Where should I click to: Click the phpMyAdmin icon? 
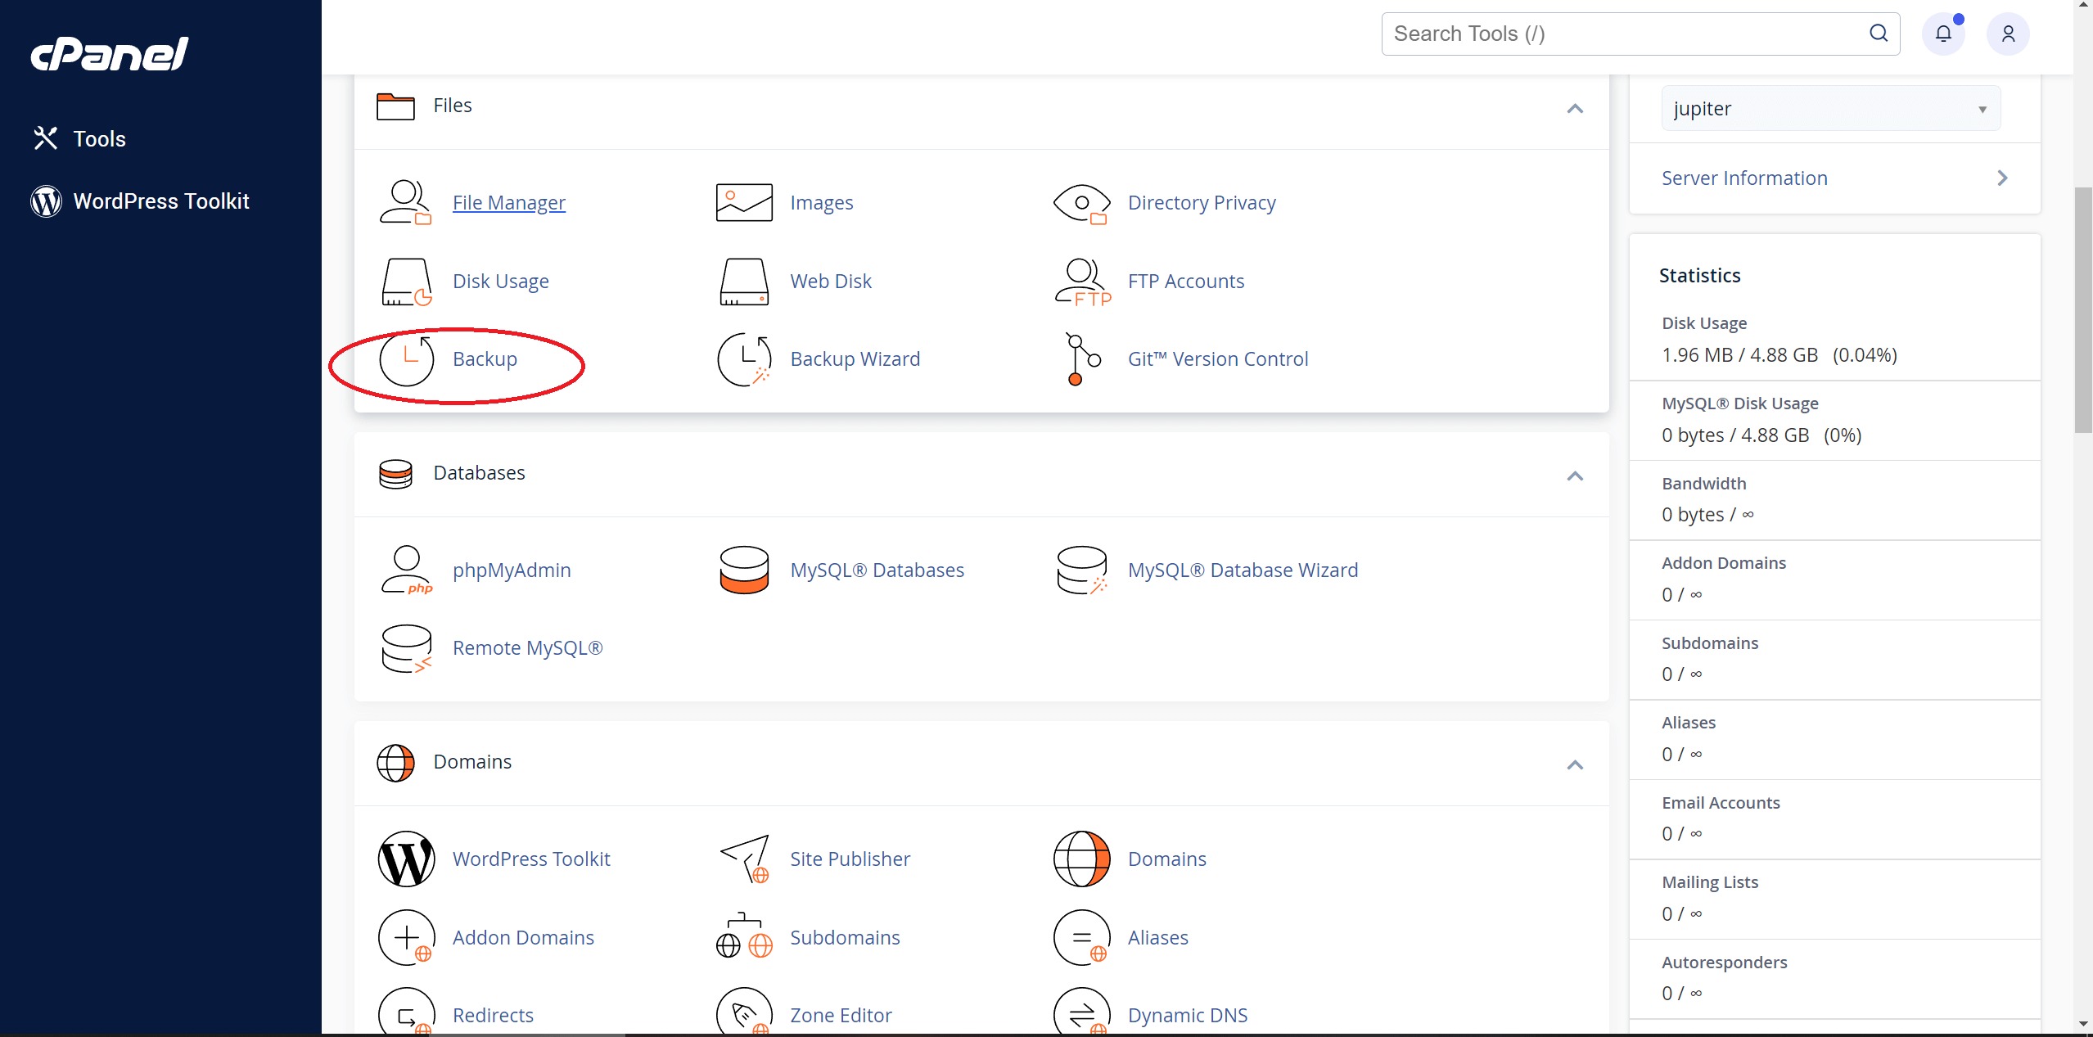[x=406, y=570]
